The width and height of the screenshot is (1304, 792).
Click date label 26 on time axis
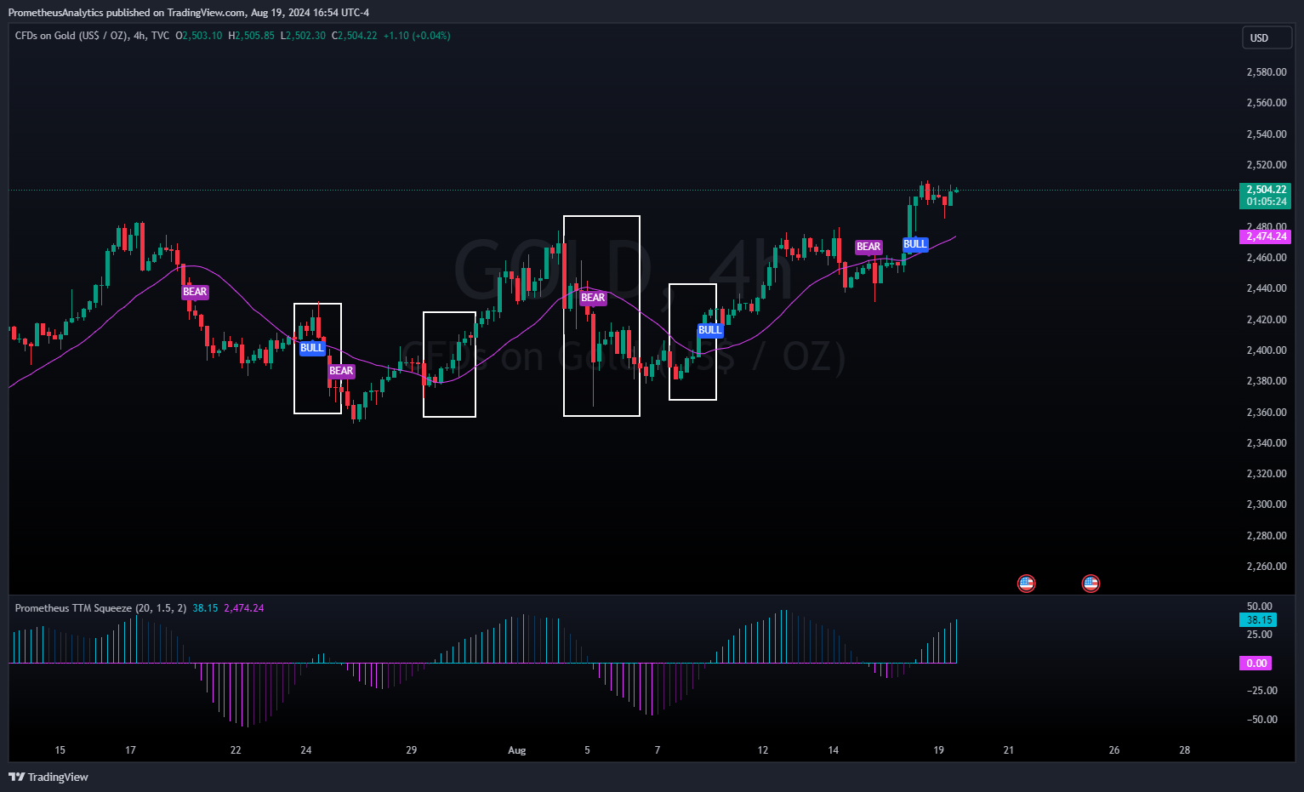[1114, 750]
